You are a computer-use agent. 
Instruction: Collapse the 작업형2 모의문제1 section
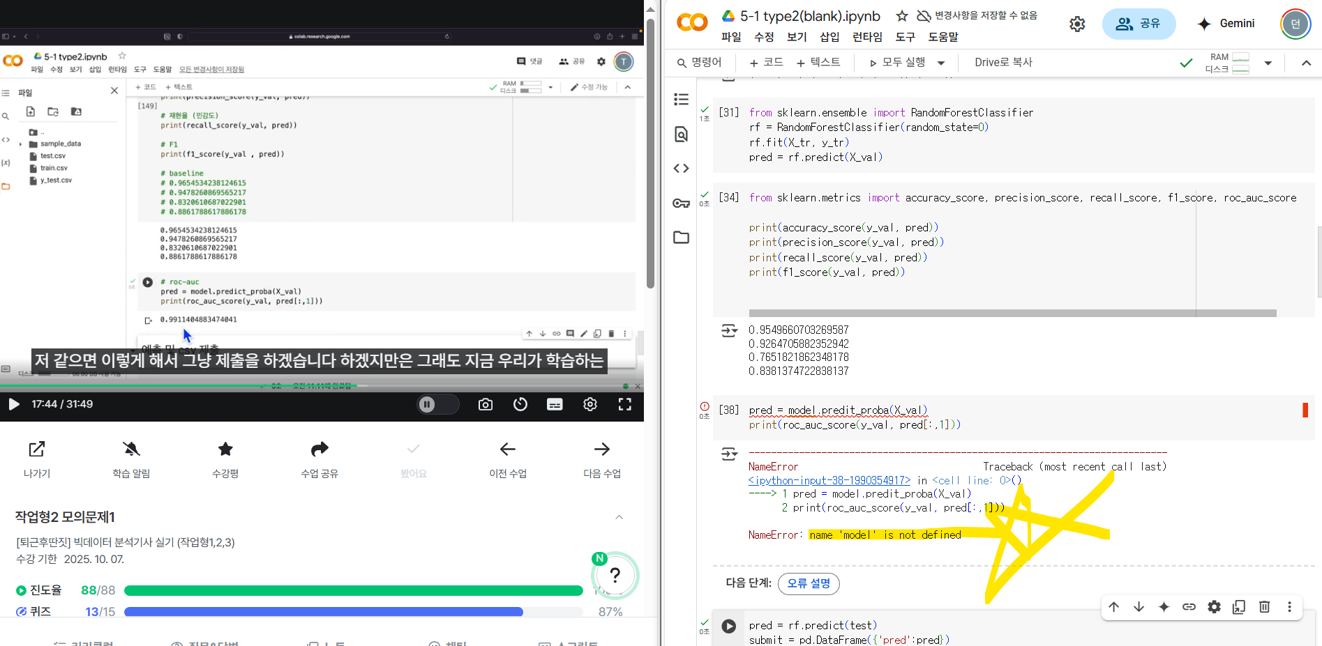click(x=619, y=517)
